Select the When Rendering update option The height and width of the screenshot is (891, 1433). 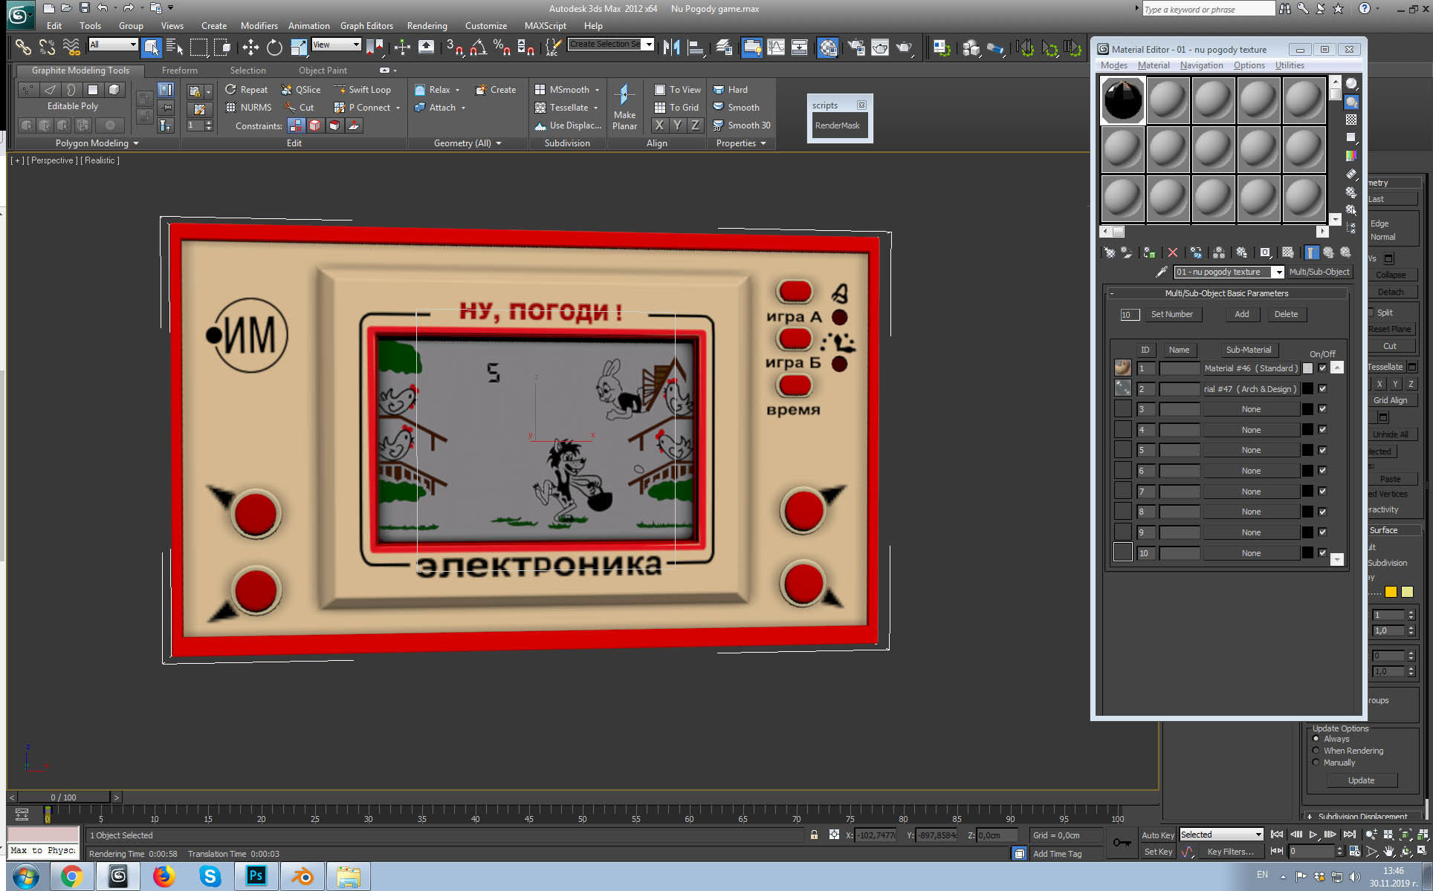coord(1316,751)
